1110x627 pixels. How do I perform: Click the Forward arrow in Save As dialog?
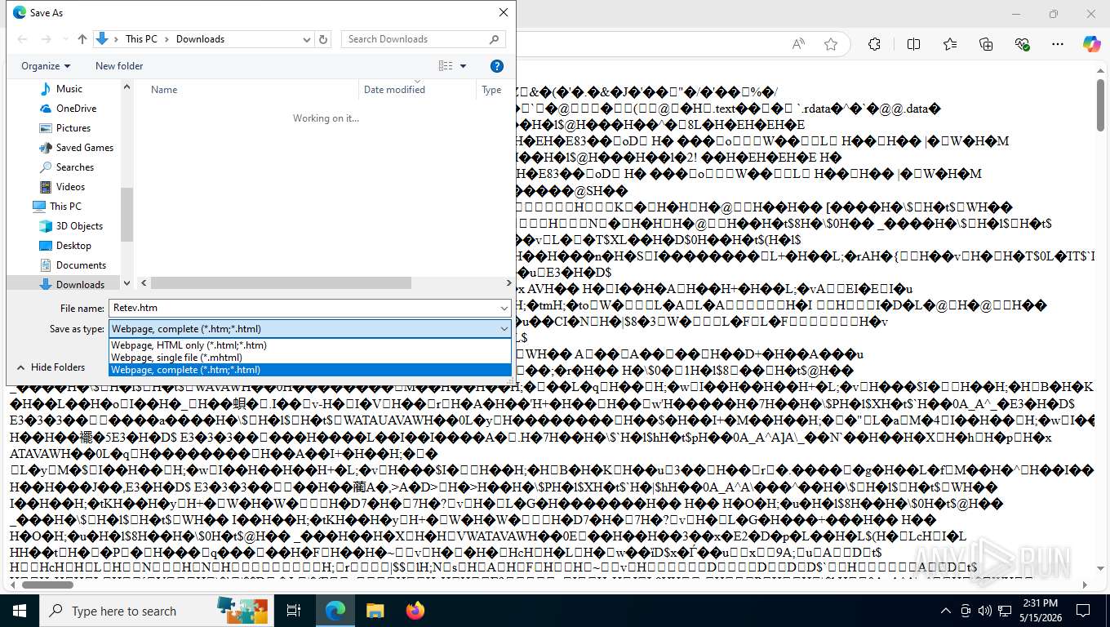click(x=46, y=39)
